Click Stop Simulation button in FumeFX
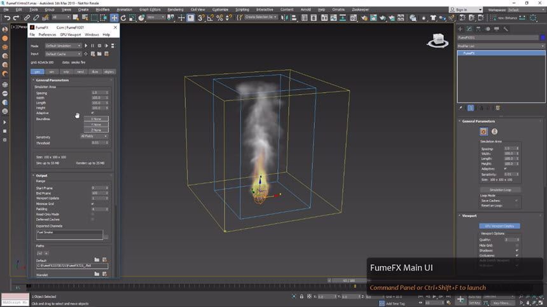The image size is (547, 307). coord(99,46)
